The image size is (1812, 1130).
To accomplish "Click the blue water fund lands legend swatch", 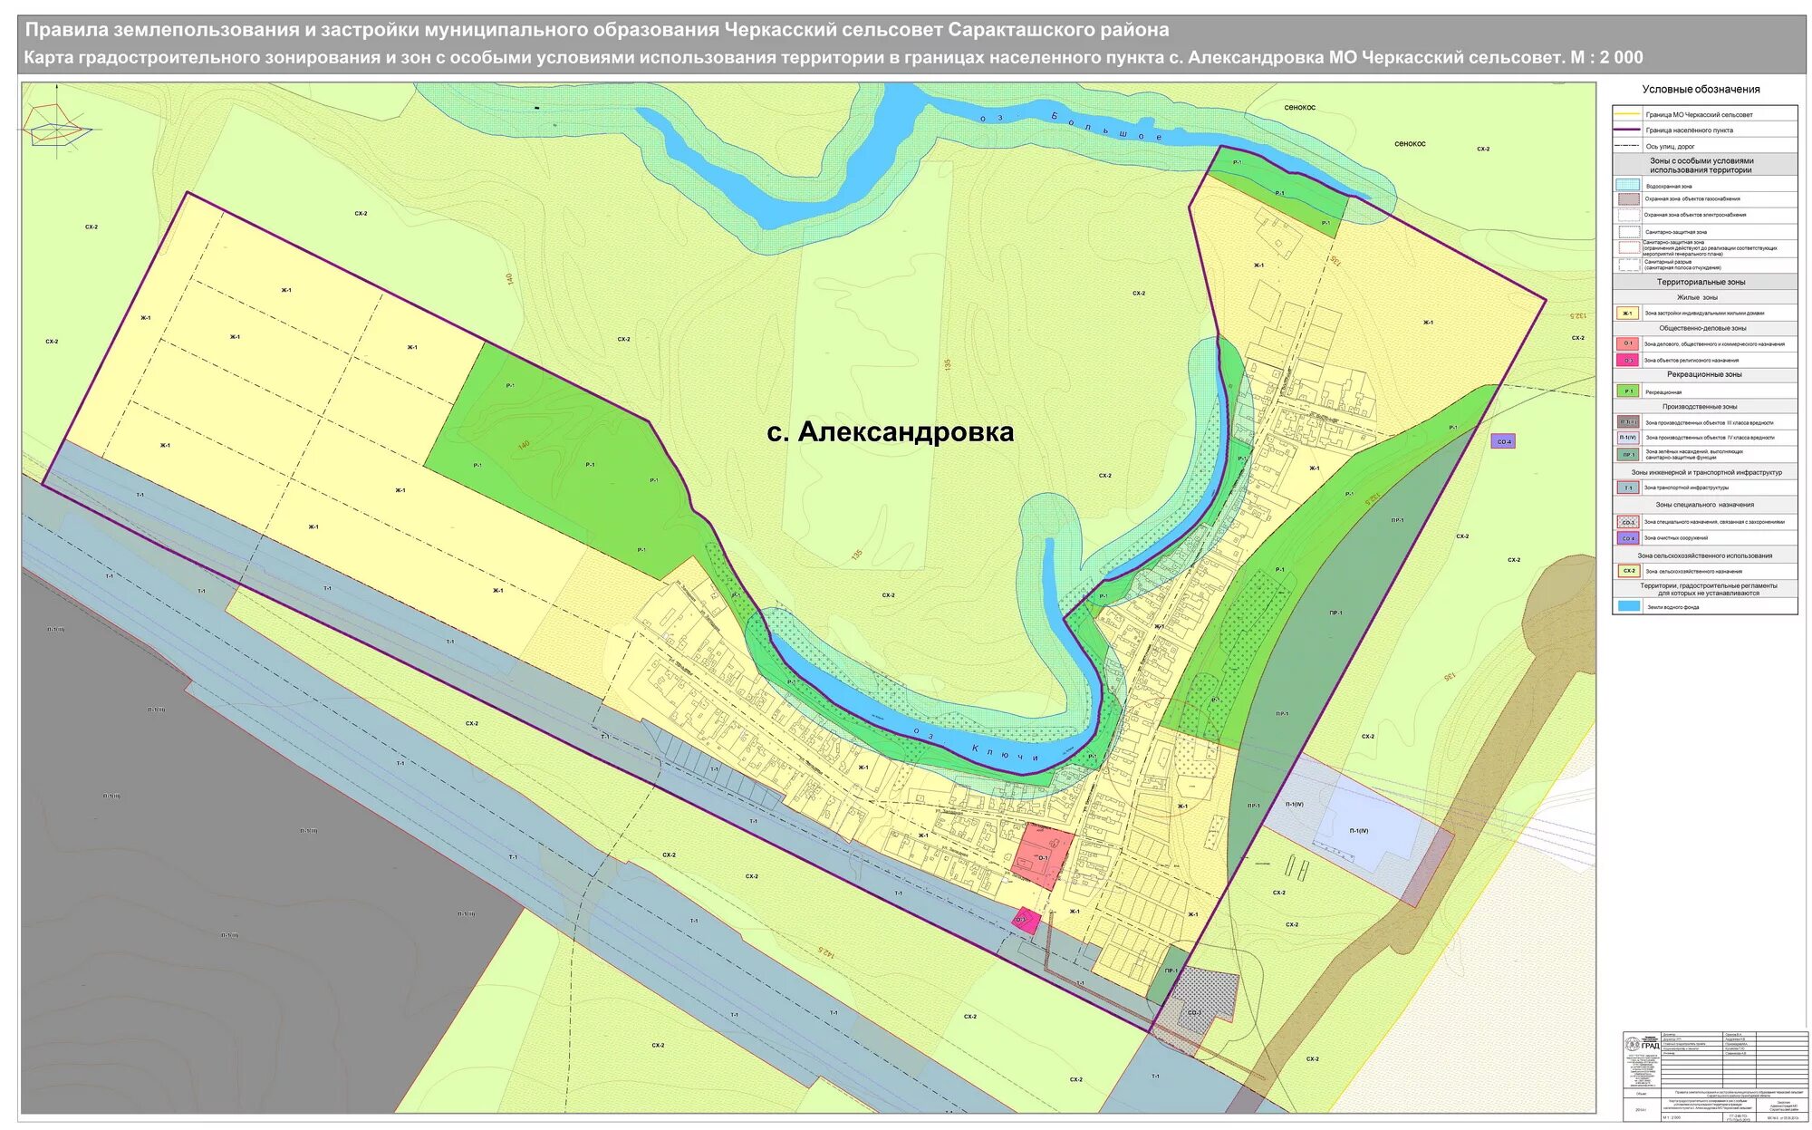I will pyautogui.click(x=1628, y=606).
